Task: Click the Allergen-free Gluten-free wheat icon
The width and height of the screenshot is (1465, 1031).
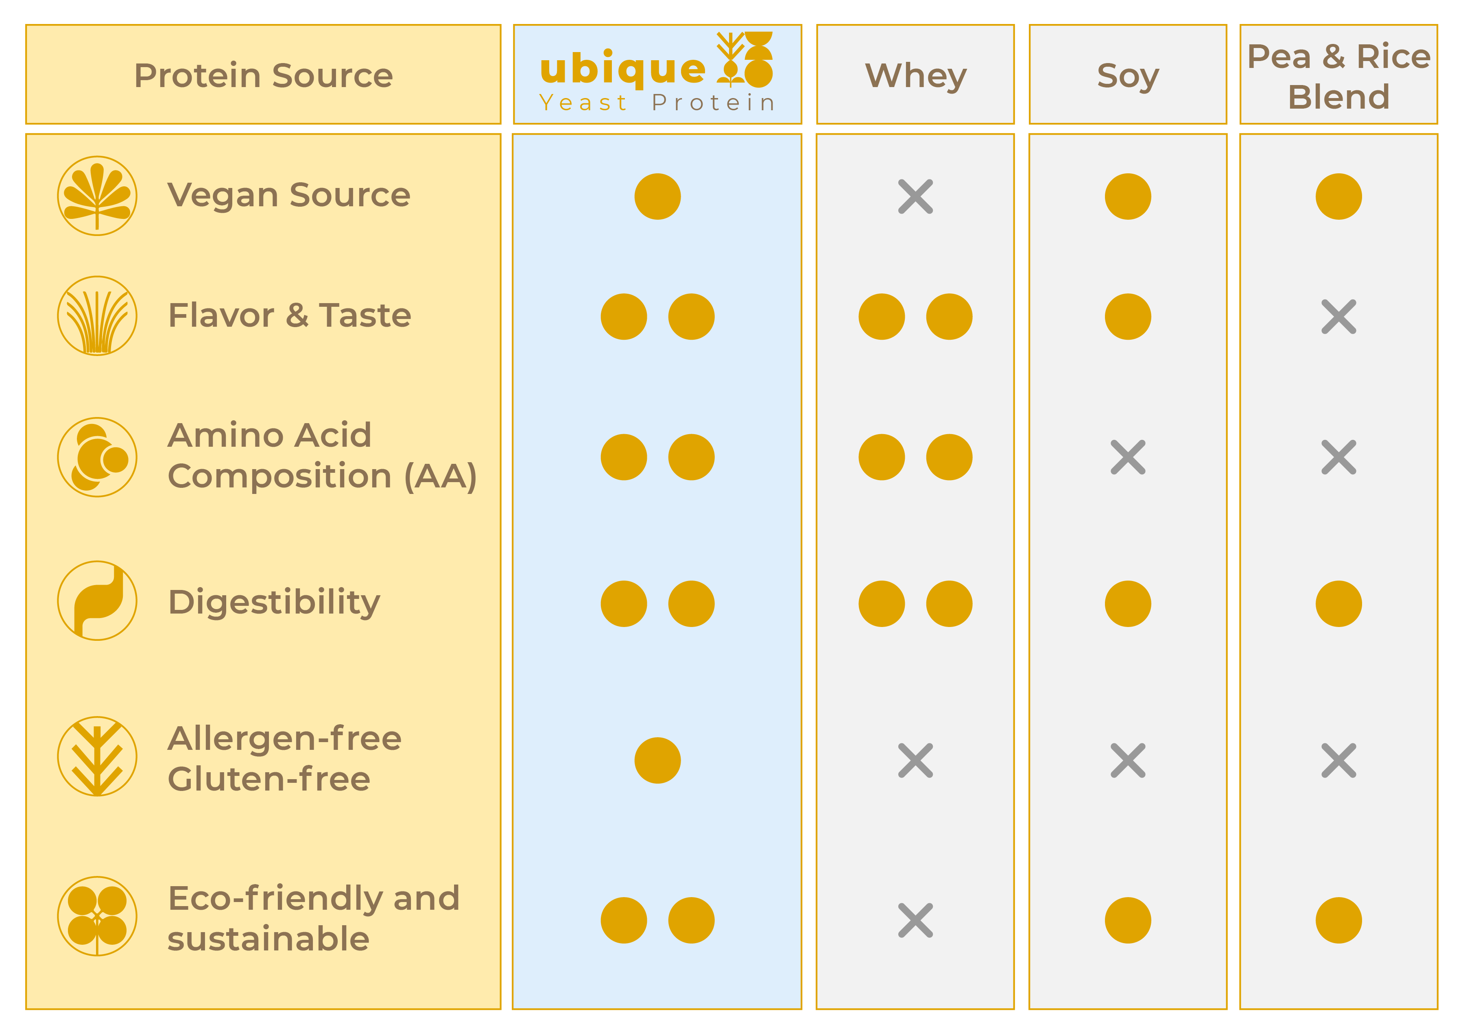Action: 97,756
